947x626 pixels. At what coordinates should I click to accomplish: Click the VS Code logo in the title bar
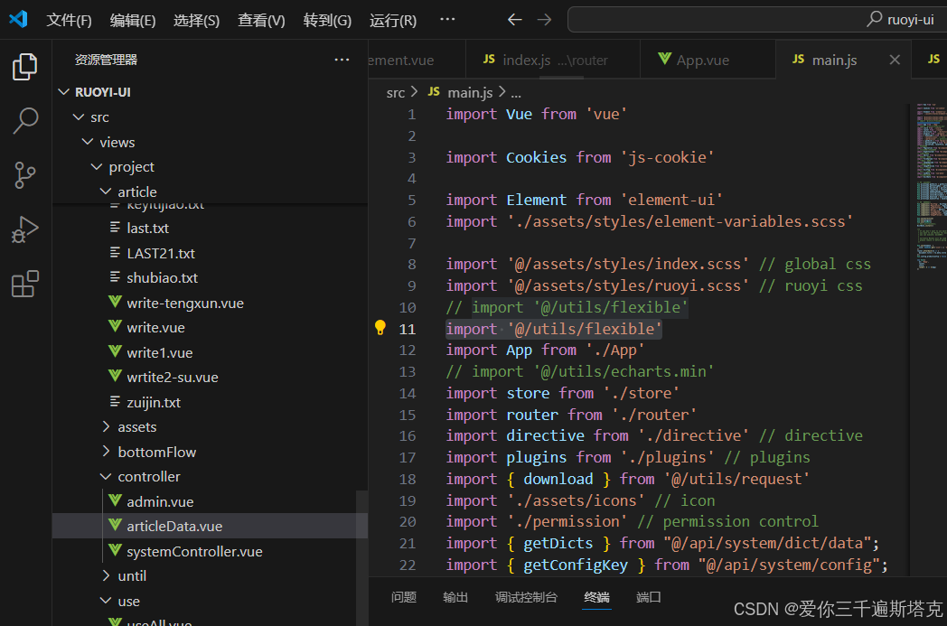coord(17,19)
